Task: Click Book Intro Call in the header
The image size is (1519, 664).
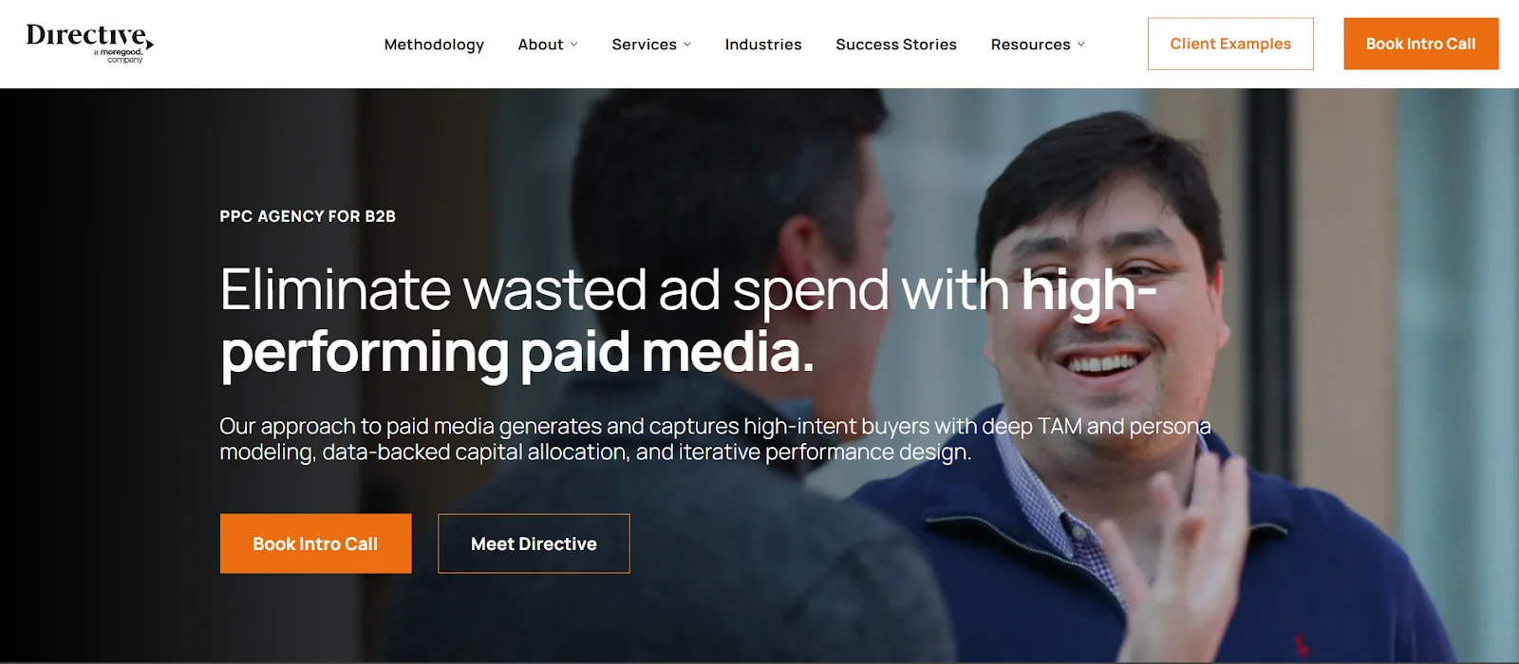Action: (x=1420, y=44)
